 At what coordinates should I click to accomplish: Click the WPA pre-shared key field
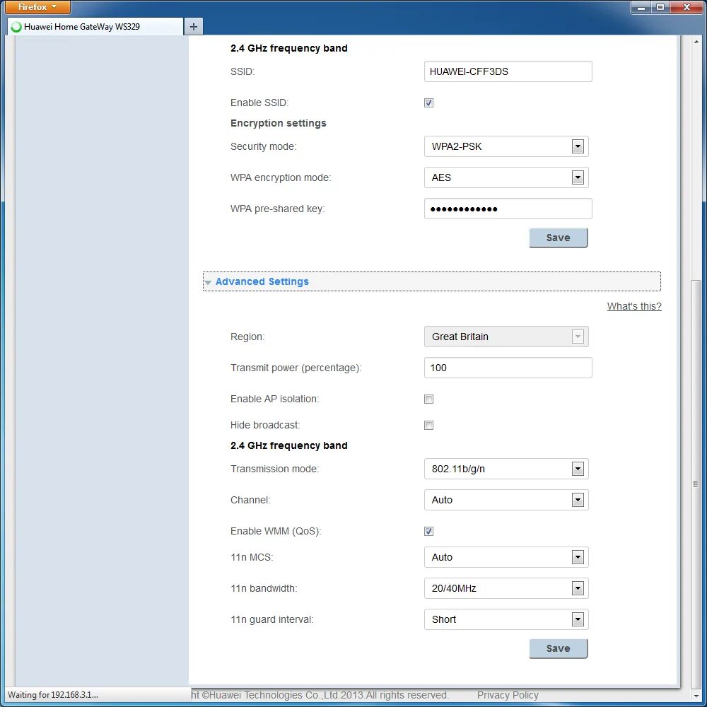click(508, 209)
